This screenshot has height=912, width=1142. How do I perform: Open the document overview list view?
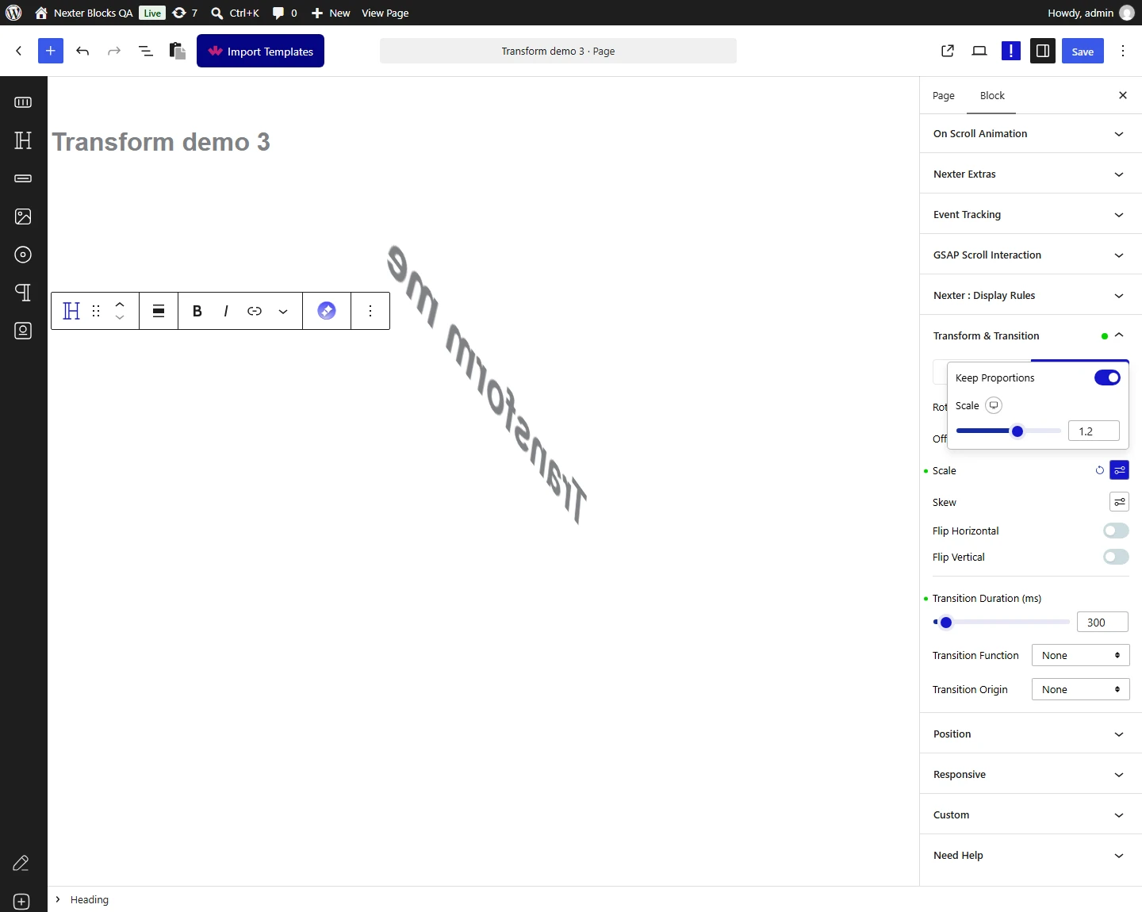[x=146, y=51]
